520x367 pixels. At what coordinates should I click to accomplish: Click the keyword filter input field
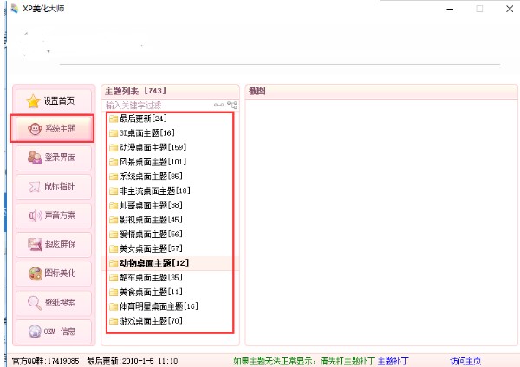point(159,106)
